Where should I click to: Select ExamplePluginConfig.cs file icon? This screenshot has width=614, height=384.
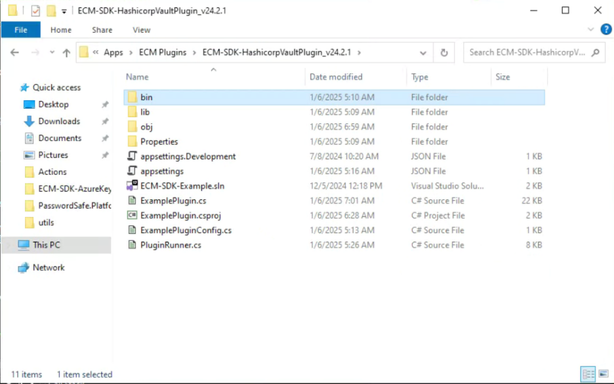(133, 230)
